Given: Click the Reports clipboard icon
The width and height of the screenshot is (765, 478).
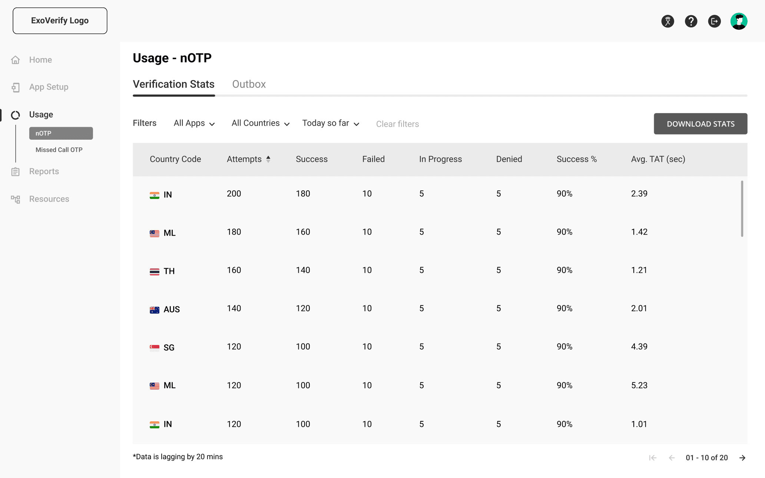Looking at the screenshot, I should (x=16, y=172).
